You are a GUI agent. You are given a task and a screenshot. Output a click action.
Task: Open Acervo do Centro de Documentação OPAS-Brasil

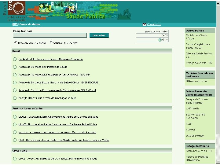[x=57, y=90]
